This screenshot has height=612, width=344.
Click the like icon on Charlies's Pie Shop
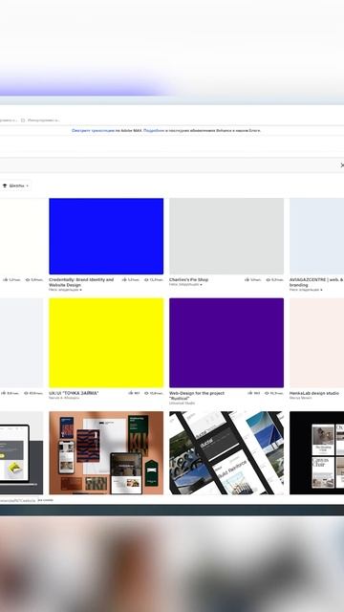point(247,279)
